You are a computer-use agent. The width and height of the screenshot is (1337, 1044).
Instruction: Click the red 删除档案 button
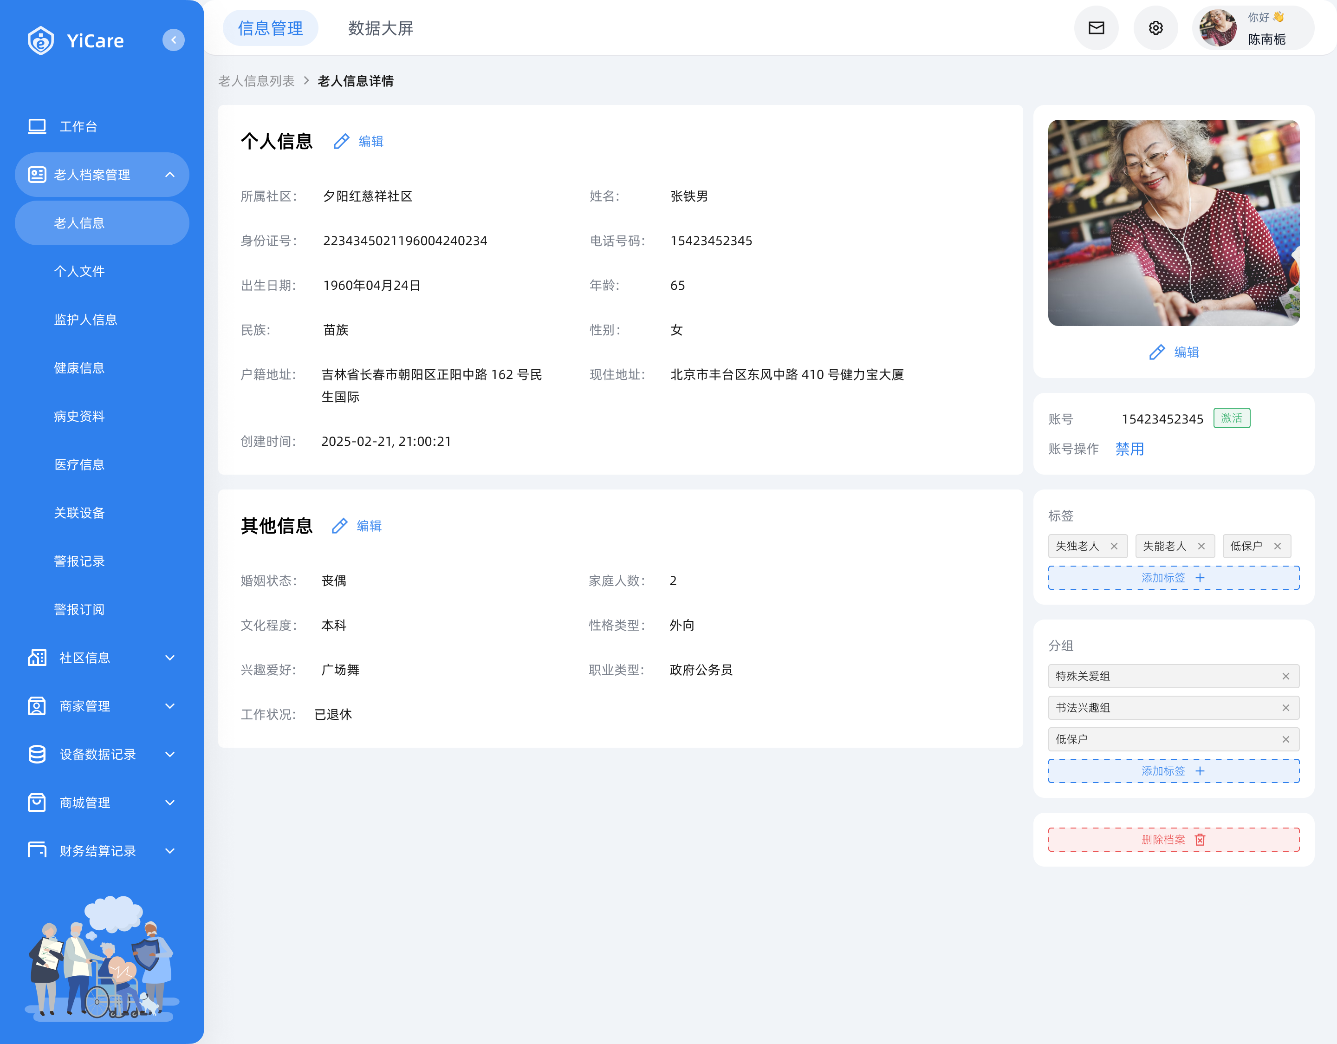click(x=1173, y=840)
